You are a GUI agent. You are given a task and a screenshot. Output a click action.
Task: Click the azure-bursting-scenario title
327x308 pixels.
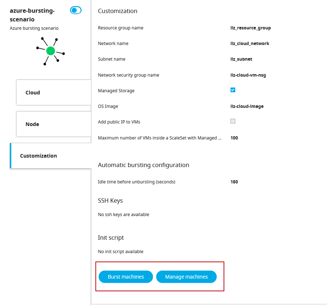[x=32, y=15]
